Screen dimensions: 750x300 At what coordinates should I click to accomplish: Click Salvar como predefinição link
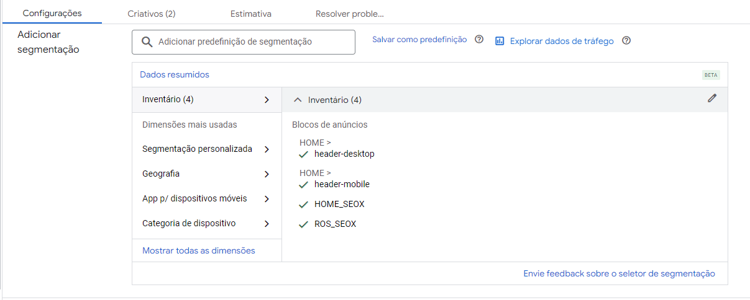[x=419, y=40]
